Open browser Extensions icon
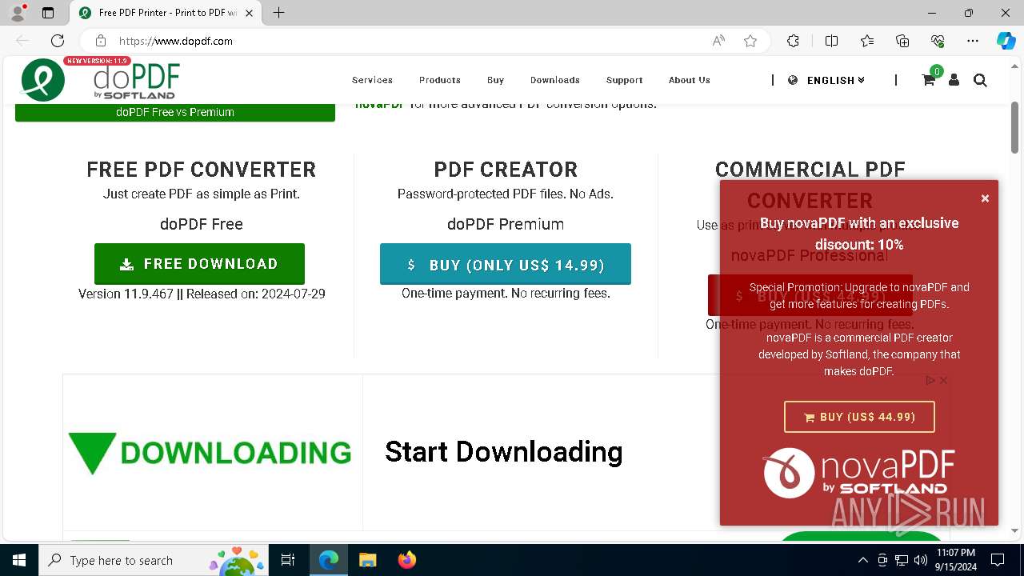This screenshot has width=1024, height=576. point(793,41)
